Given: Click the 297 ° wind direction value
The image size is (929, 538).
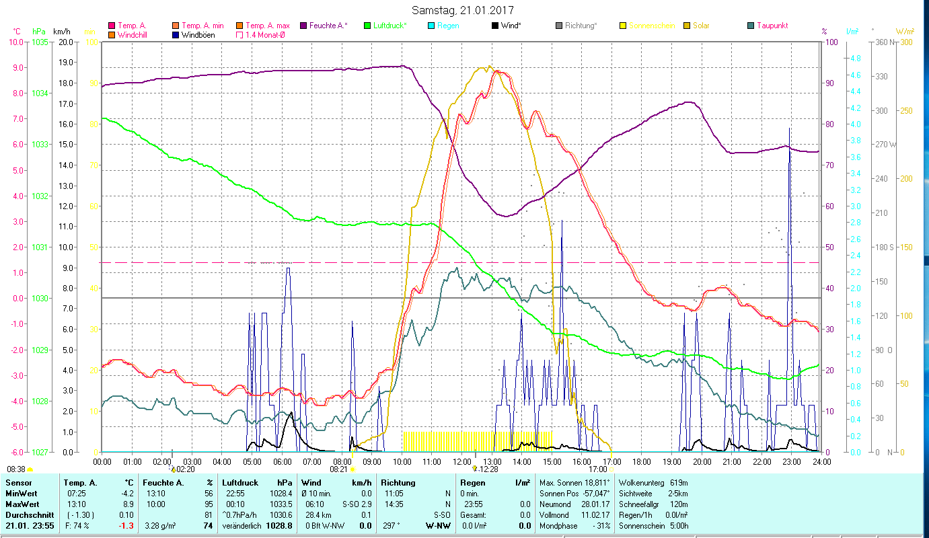Looking at the screenshot, I should point(392,526).
